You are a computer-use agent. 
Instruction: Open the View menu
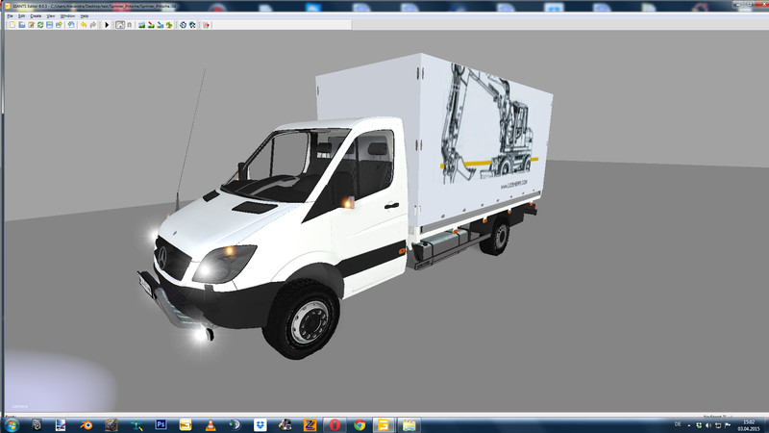50,16
